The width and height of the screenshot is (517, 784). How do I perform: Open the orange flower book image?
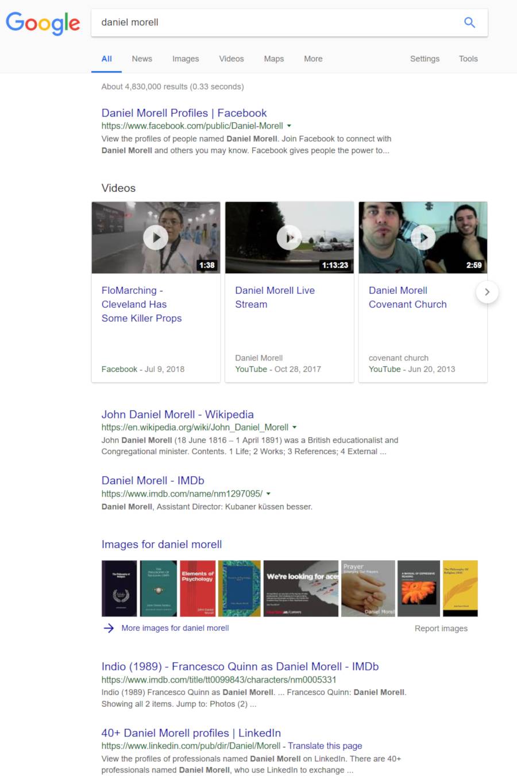pos(419,588)
